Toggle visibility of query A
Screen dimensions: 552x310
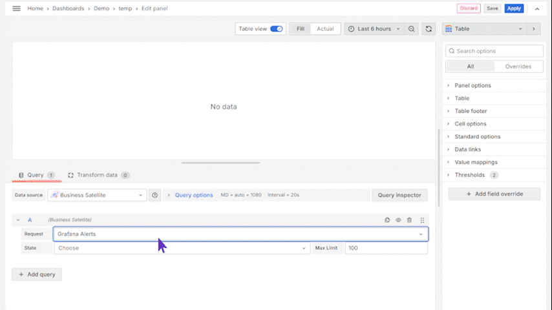pos(398,220)
